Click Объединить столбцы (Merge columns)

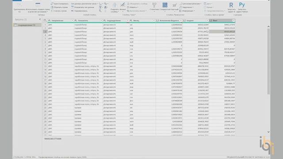coord(137,4)
